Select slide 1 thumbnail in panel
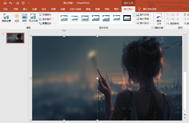 pos(15,38)
